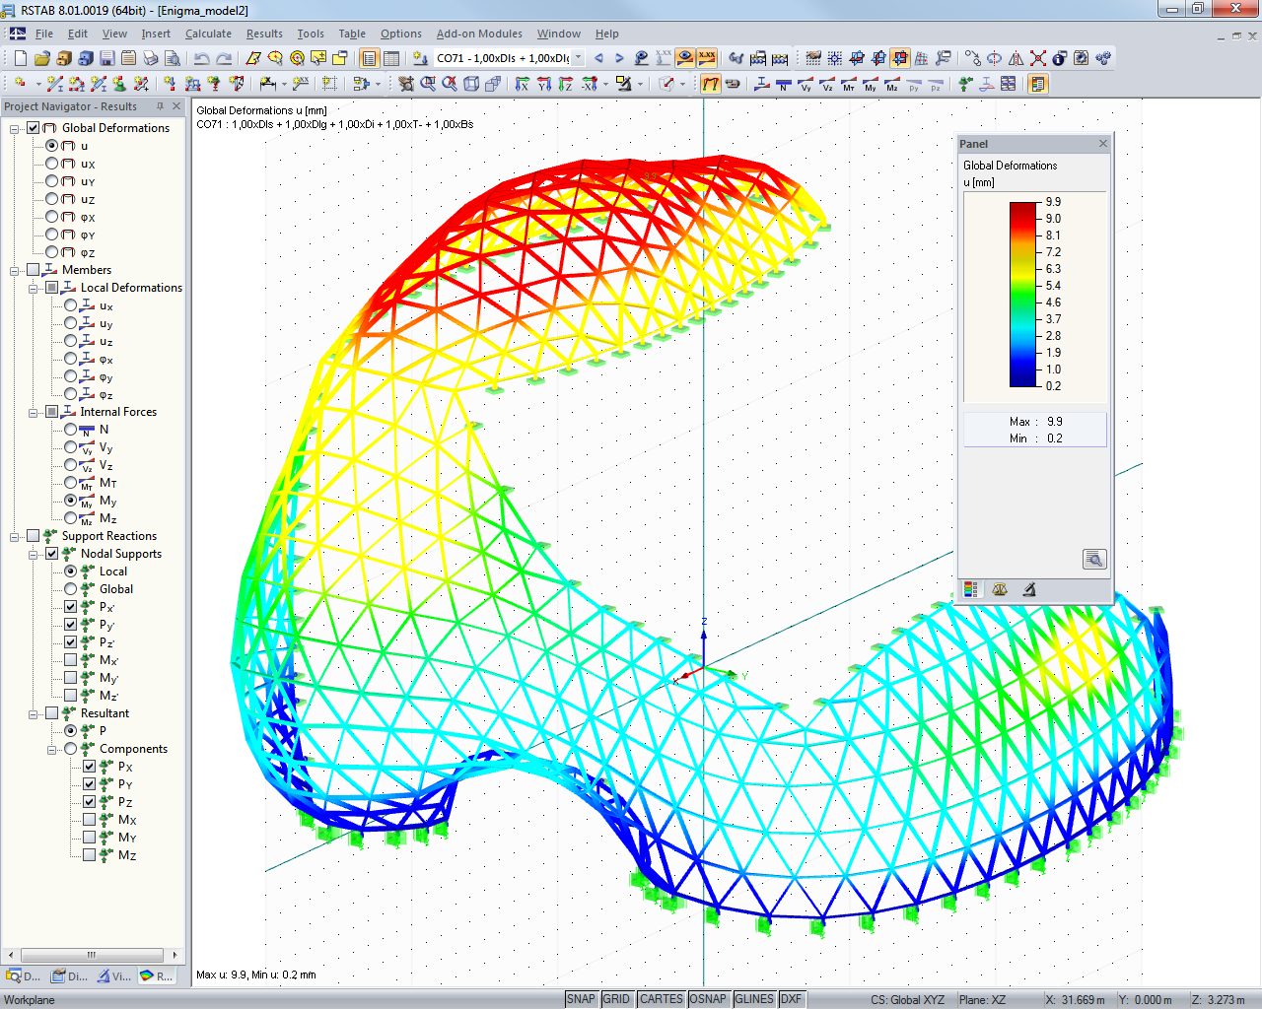The width and height of the screenshot is (1262, 1009).
Task: Switch to the Display navigator tab
Action: (x=67, y=975)
